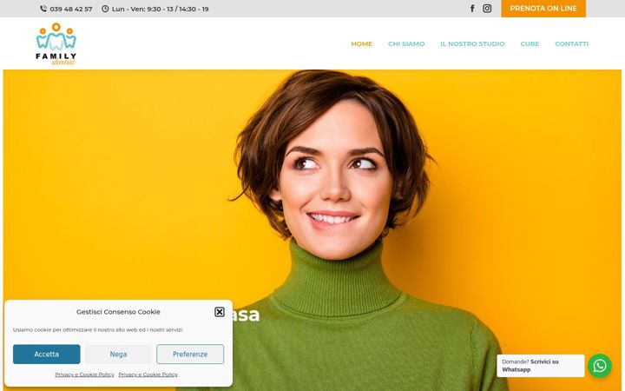The width and height of the screenshot is (625, 391).
Task: Open the CONTATTI menu item
Action: [x=571, y=44]
